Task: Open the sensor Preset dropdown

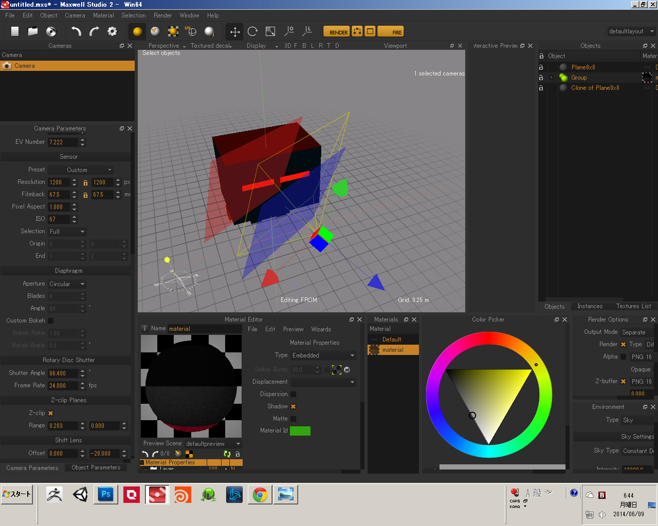Action: tap(81, 170)
